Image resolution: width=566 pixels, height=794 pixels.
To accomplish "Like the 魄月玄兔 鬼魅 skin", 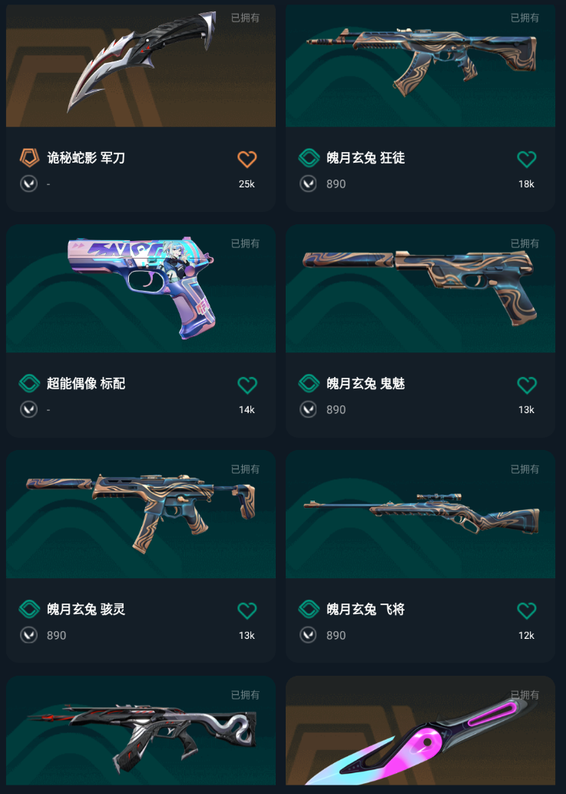I will [527, 385].
